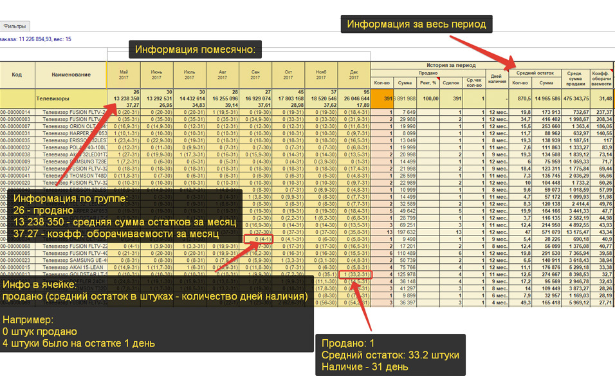Select the Телевизор HARPER row 00-00000031 name
This screenshot has width=615, height=390.
click(x=71, y=133)
